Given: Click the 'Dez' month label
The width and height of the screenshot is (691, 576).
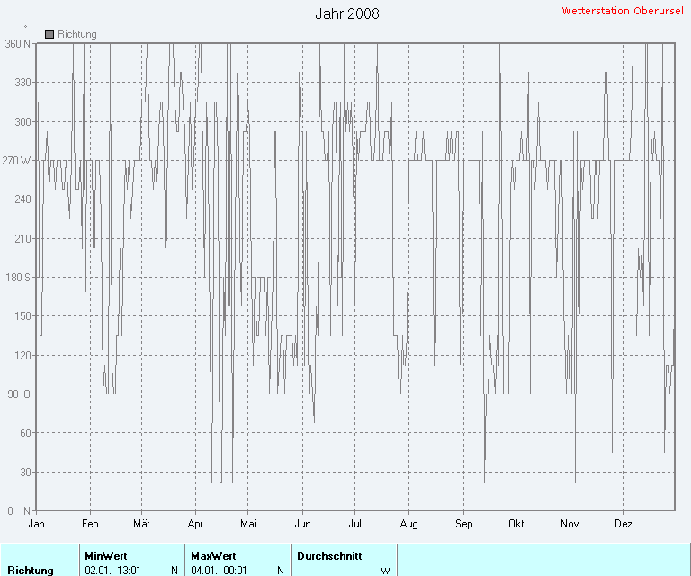Looking at the screenshot, I should (x=624, y=524).
